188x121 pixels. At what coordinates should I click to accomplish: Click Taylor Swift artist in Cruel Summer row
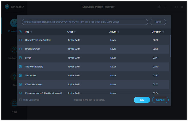pos(74,49)
